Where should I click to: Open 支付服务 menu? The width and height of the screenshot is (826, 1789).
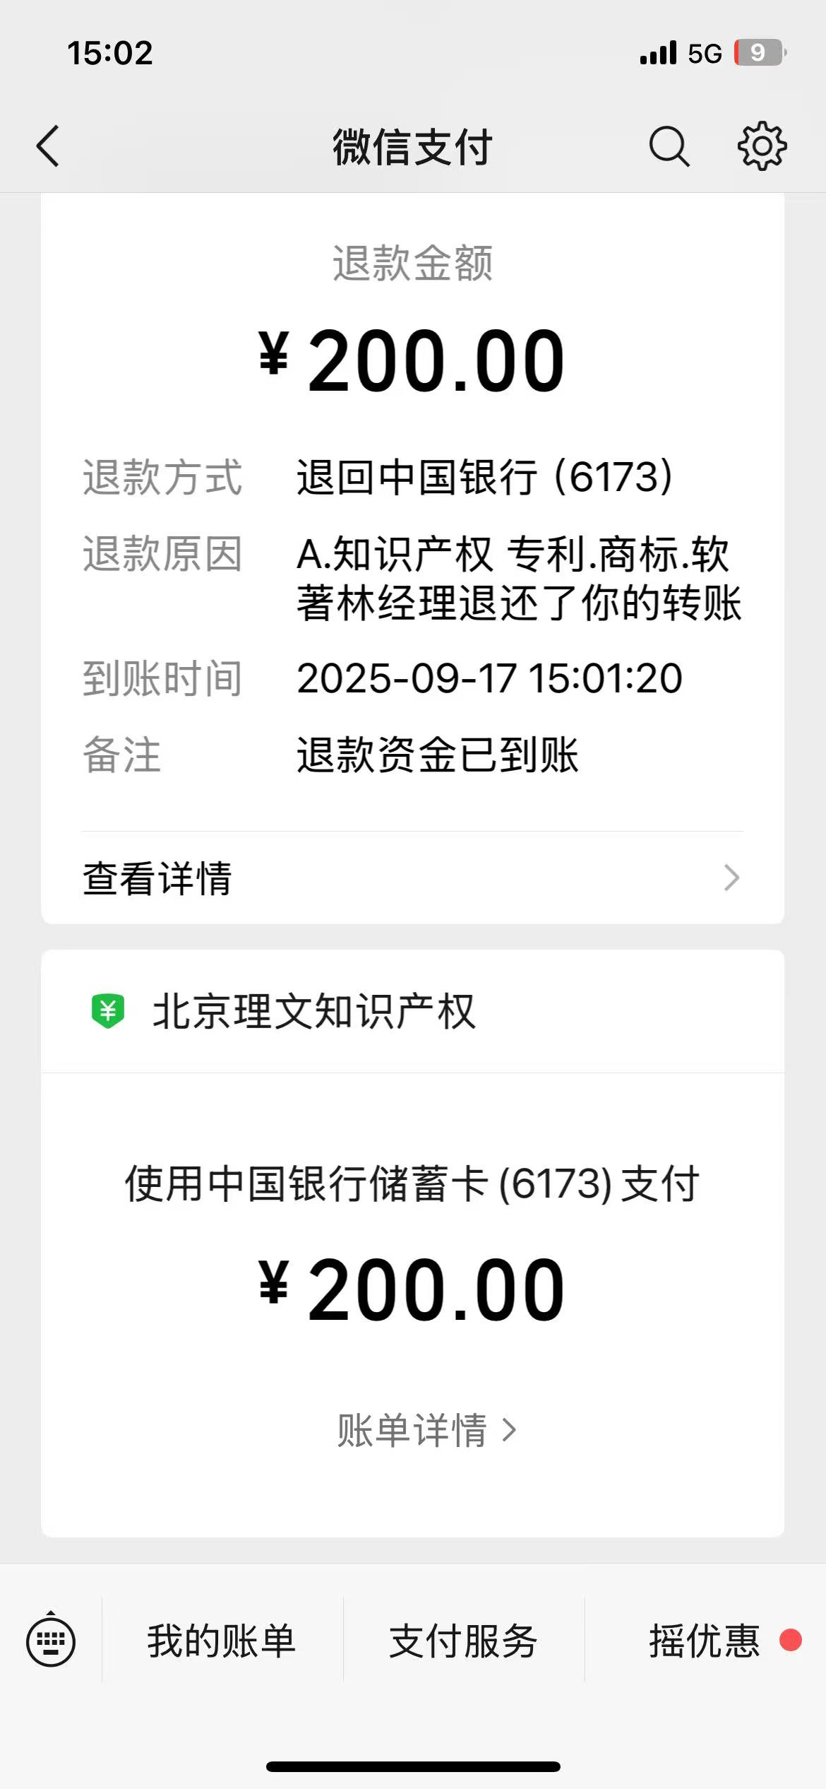[x=463, y=1641]
